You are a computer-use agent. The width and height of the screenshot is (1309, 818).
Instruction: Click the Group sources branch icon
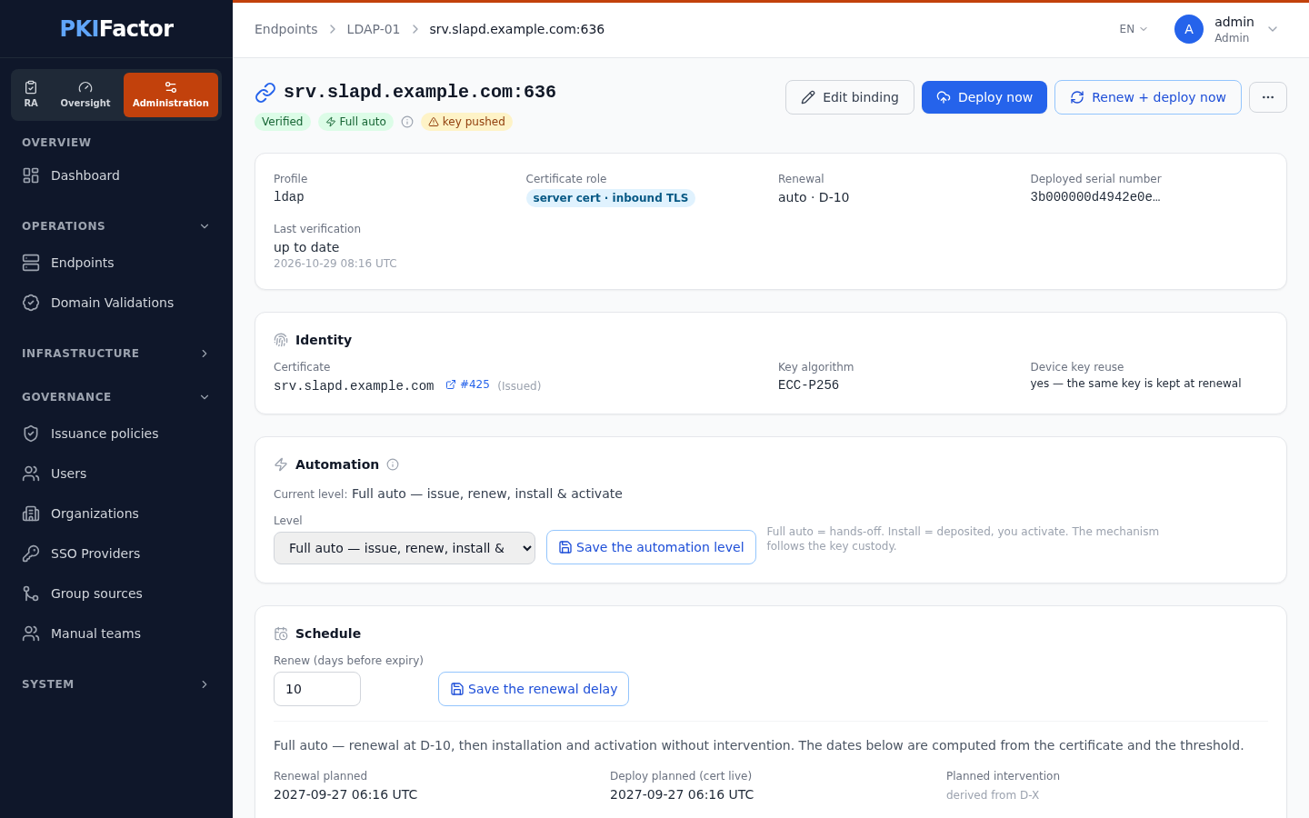(x=31, y=594)
